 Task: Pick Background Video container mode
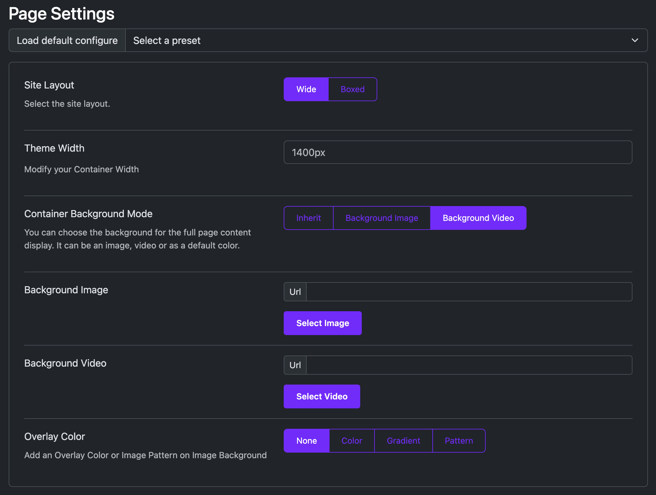click(478, 218)
